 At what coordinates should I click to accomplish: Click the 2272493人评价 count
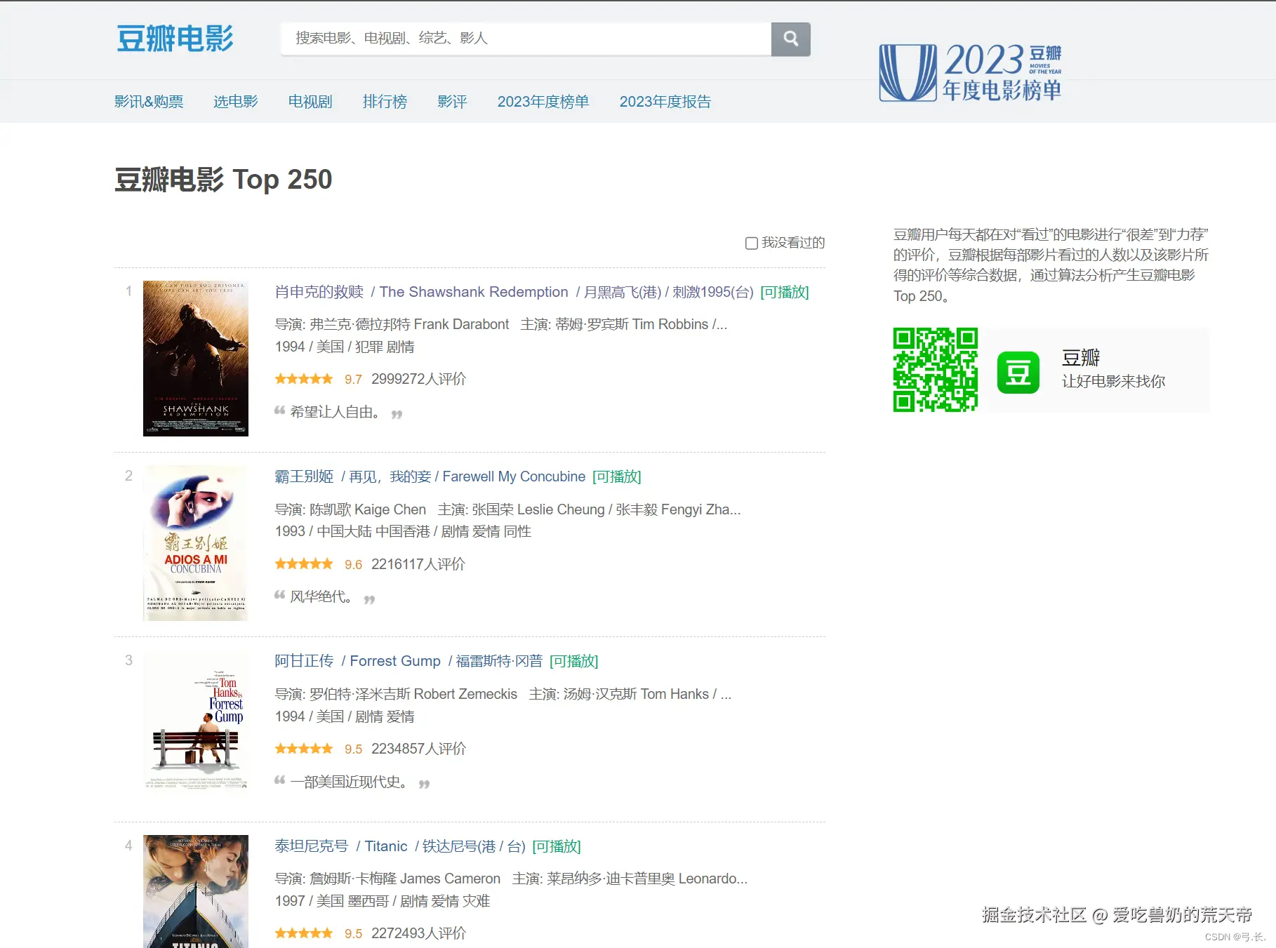coord(418,933)
